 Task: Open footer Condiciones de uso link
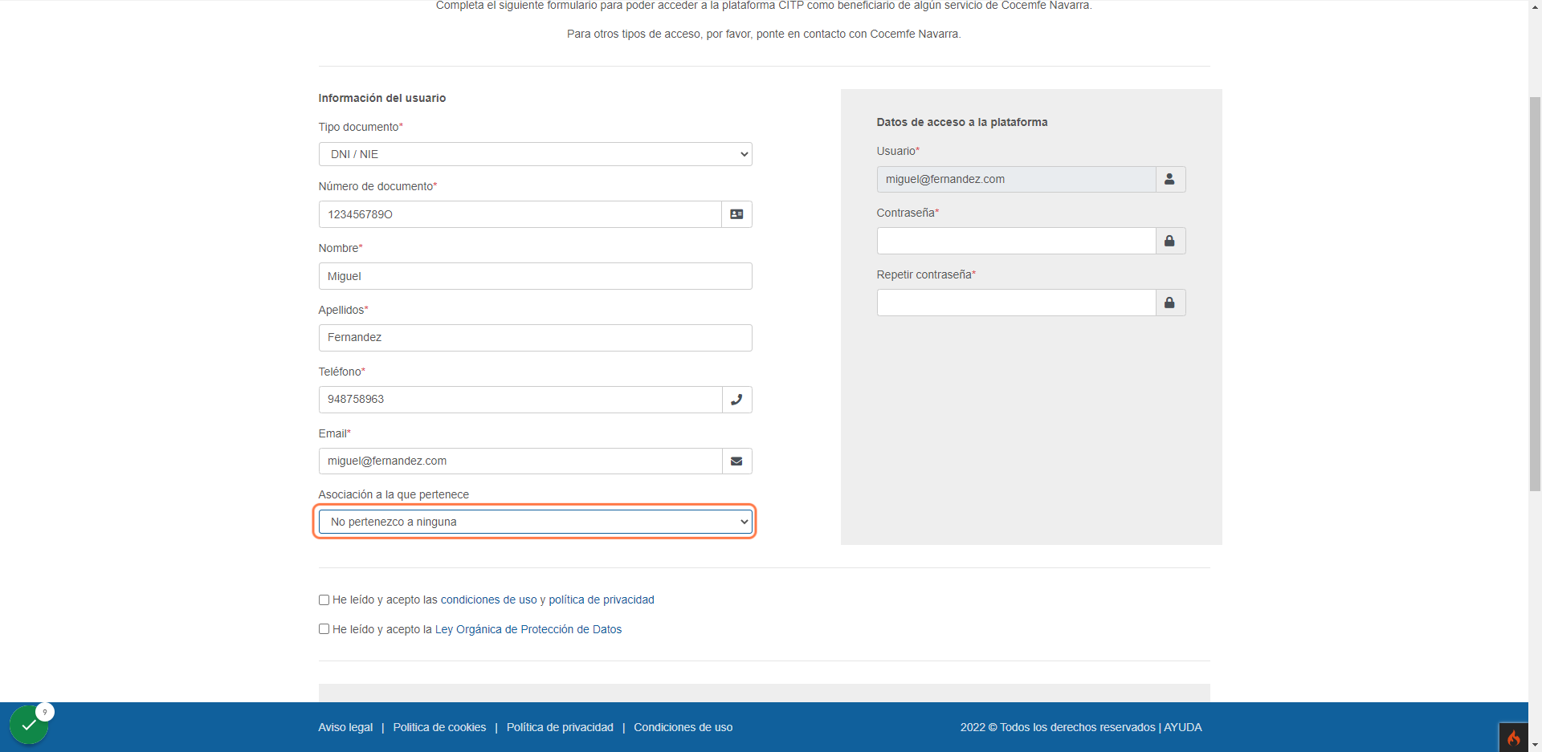pyautogui.click(x=683, y=727)
